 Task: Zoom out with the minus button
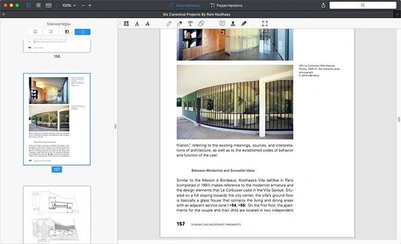(83, 5)
